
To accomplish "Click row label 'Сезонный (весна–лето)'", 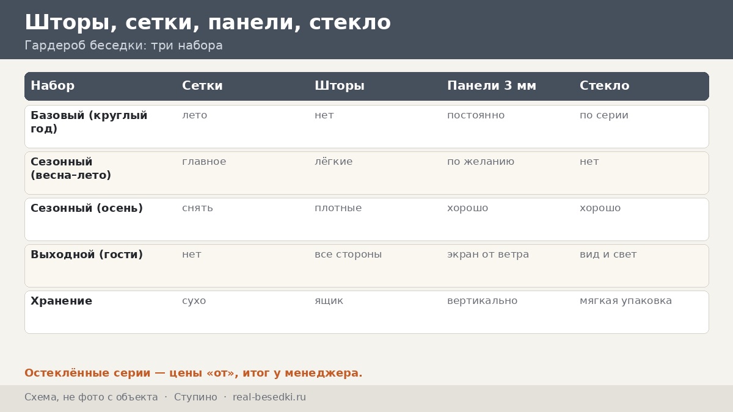I will [x=71, y=168].
